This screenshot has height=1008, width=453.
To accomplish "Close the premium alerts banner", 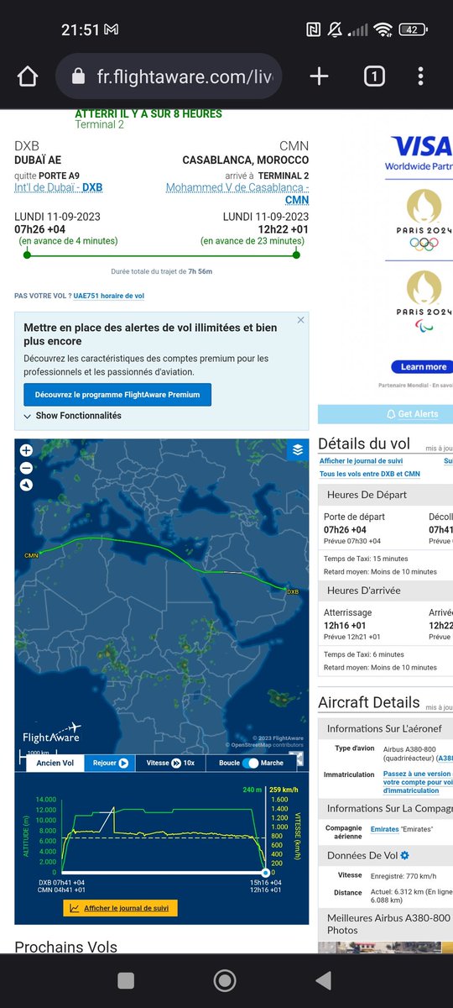I will tap(301, 320).
